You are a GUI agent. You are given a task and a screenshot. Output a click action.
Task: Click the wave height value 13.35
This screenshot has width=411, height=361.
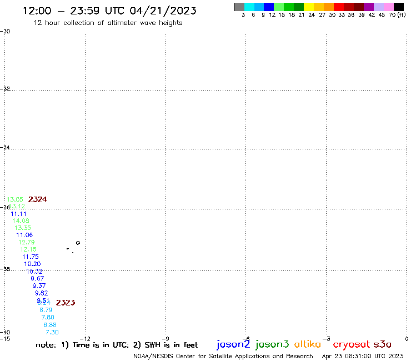tap(23, 228)
